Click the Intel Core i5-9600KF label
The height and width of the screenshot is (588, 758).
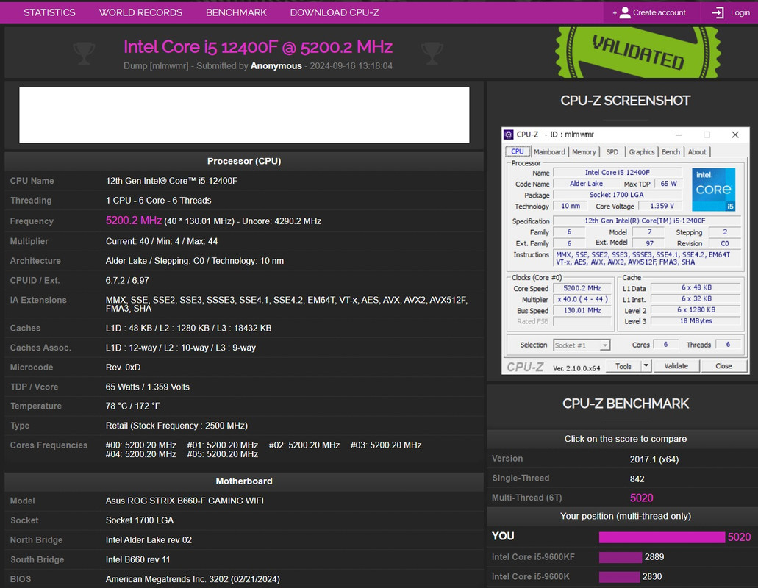click(533, 557)
